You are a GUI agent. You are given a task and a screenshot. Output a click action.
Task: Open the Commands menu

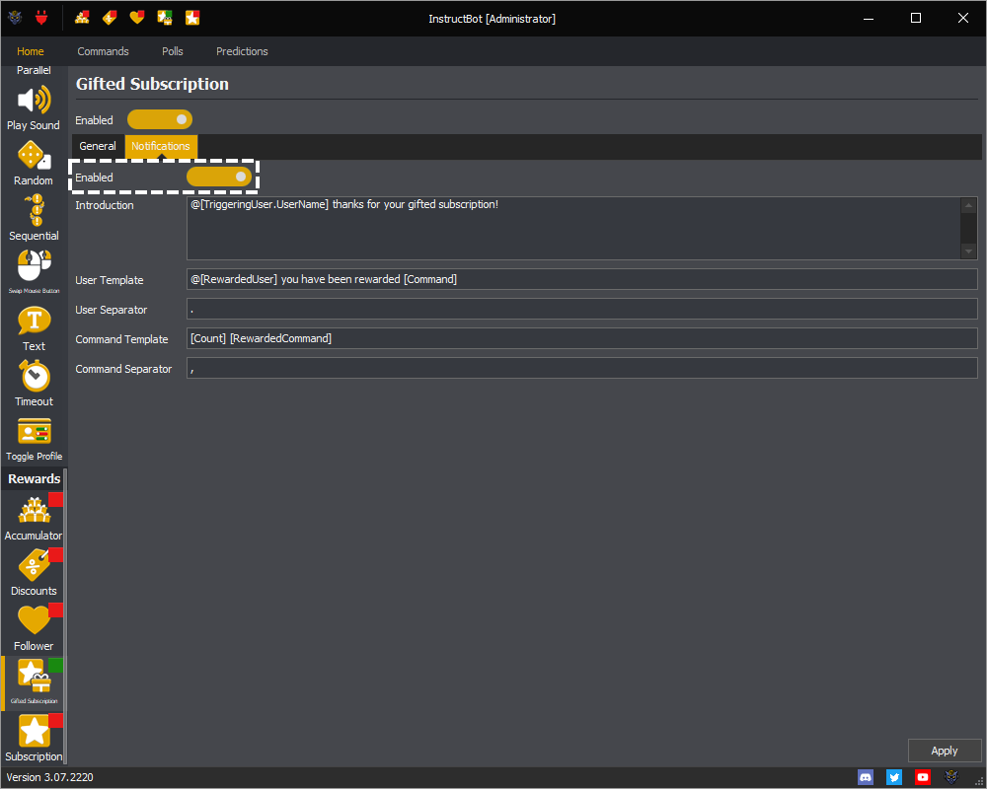(104, 51)
